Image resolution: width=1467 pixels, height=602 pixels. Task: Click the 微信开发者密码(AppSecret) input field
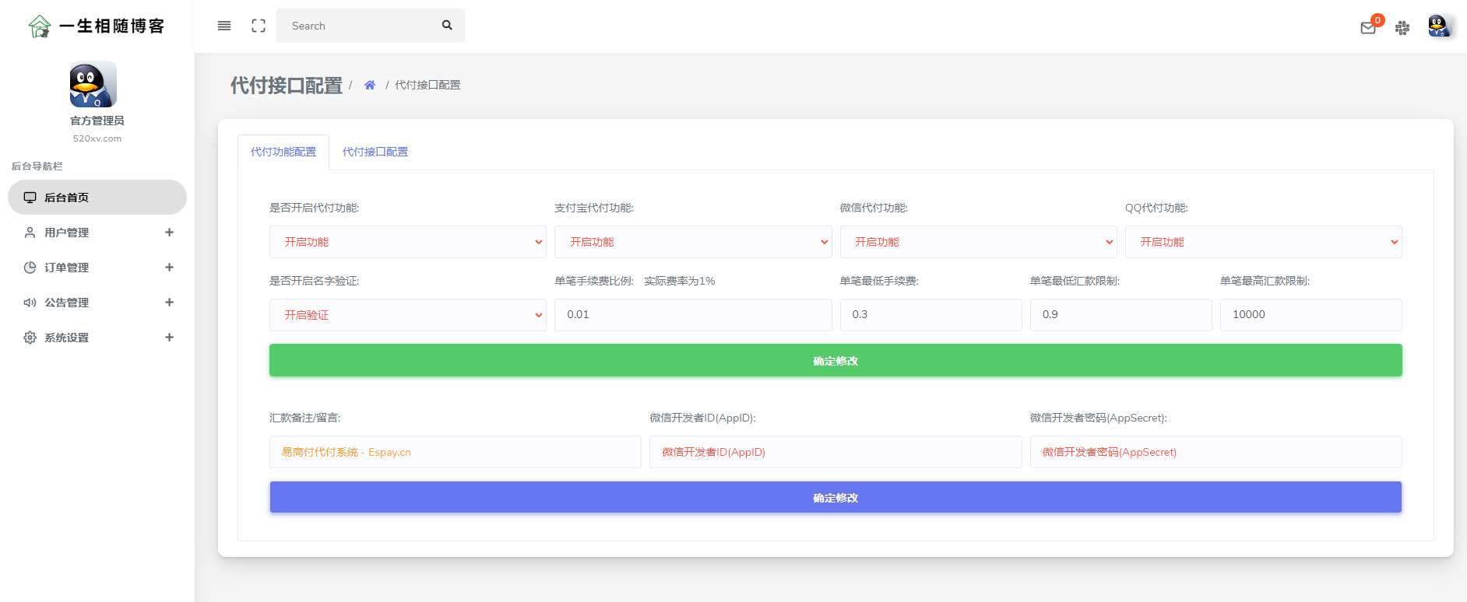pyautogui.click(x=1215, y=452)
